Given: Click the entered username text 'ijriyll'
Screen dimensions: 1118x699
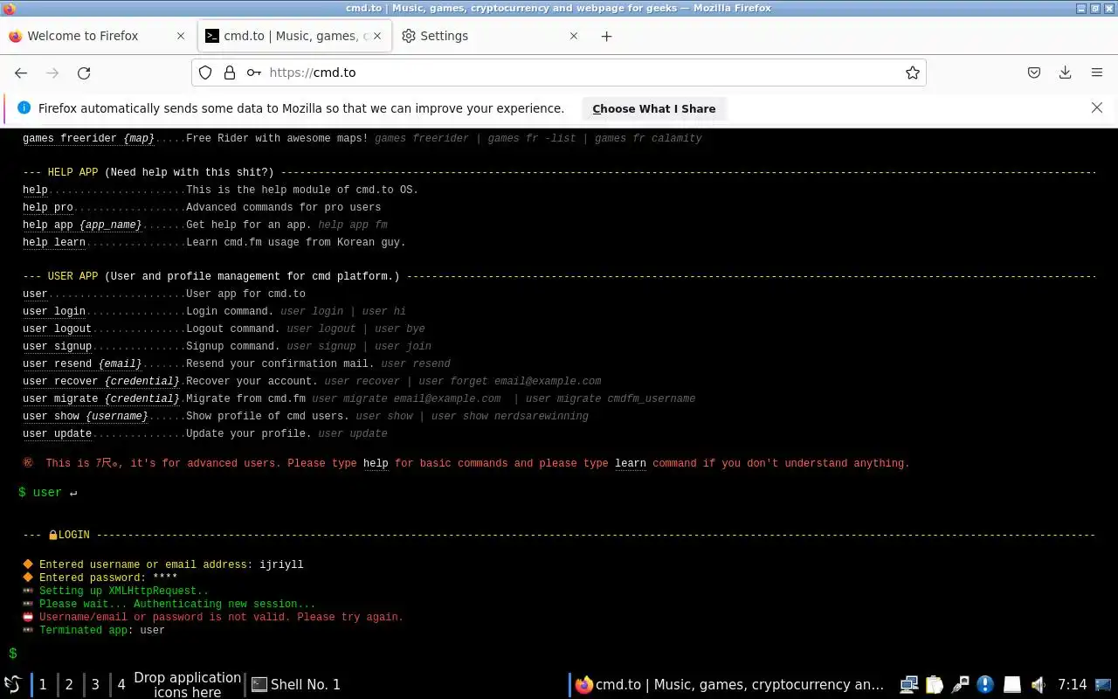Looking at the screenshot, I should pyautogui.click(x=281, y=564).
